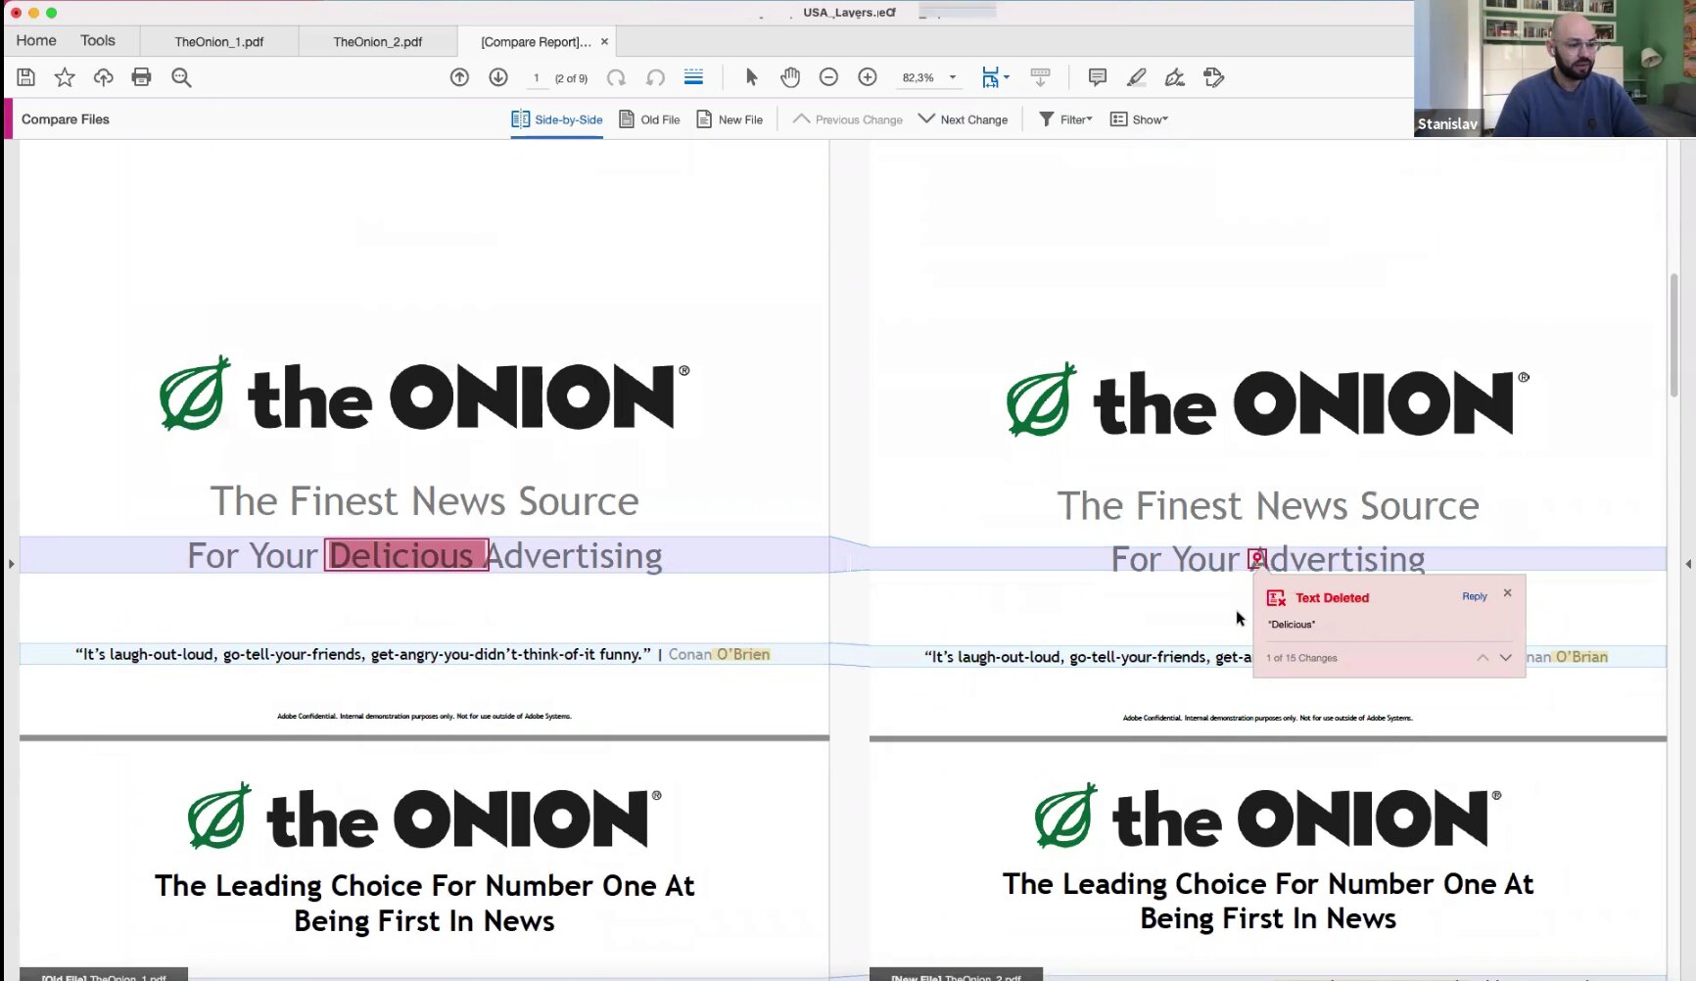1696x981 pixels.
Task: Click highlighted O'Brien in old file
Action: (x=743, y=654)
